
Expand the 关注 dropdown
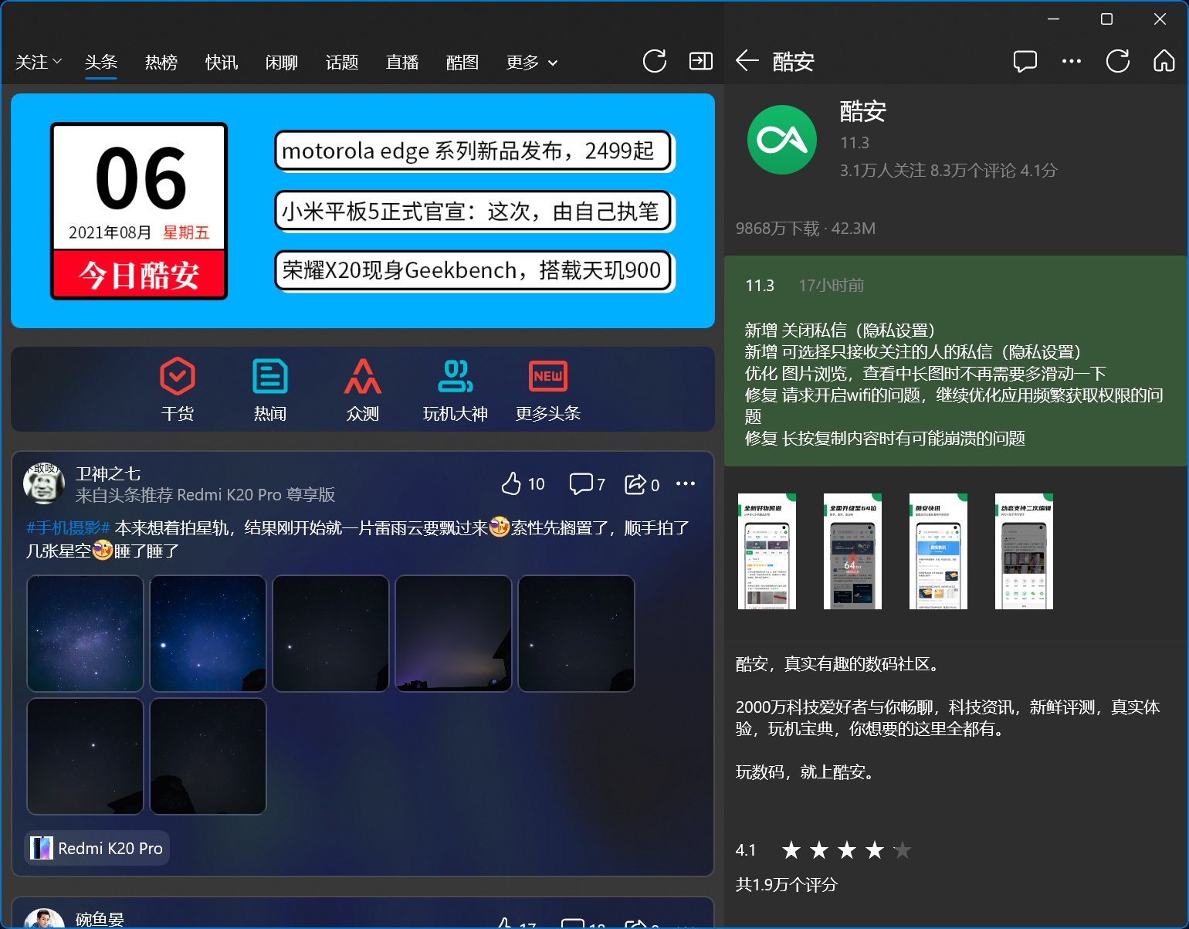(x=38, y=62)
